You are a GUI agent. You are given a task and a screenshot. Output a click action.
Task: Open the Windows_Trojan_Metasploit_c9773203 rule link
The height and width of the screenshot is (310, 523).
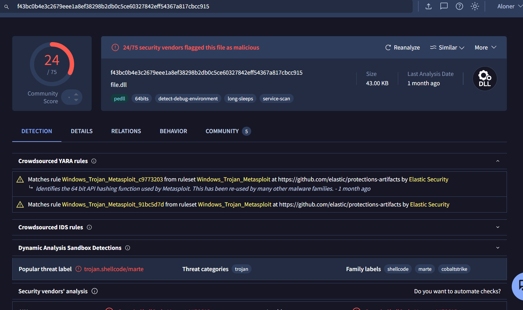(112, 179)
